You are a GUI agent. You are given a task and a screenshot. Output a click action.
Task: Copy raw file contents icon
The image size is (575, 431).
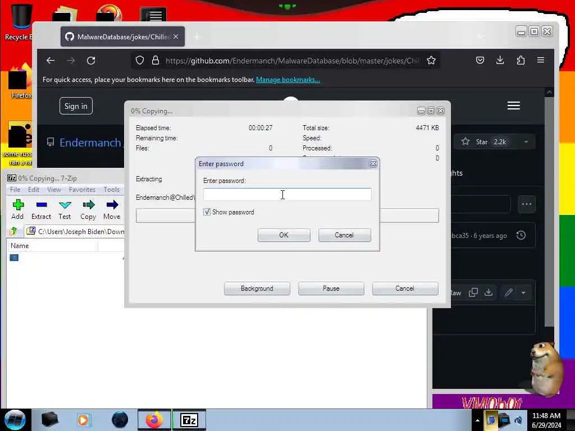point(473,292)
